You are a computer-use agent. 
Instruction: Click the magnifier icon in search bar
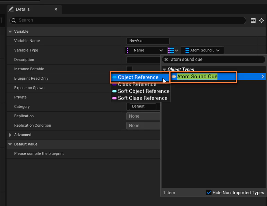point(14,21)
